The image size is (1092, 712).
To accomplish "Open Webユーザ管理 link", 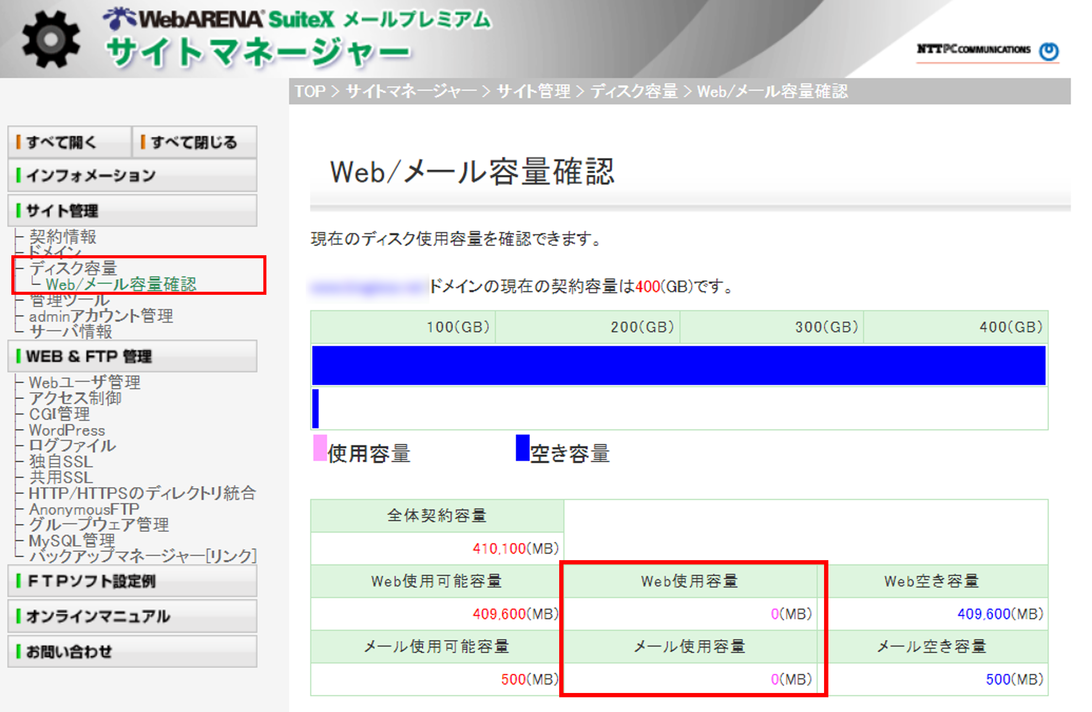I will pos(84,382).
